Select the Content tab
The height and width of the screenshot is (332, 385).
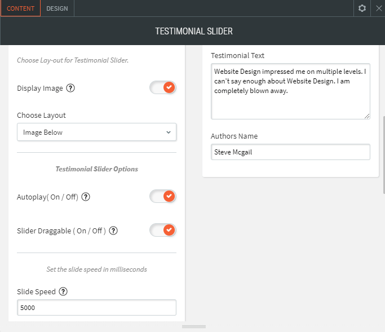[x=20, y=8]
